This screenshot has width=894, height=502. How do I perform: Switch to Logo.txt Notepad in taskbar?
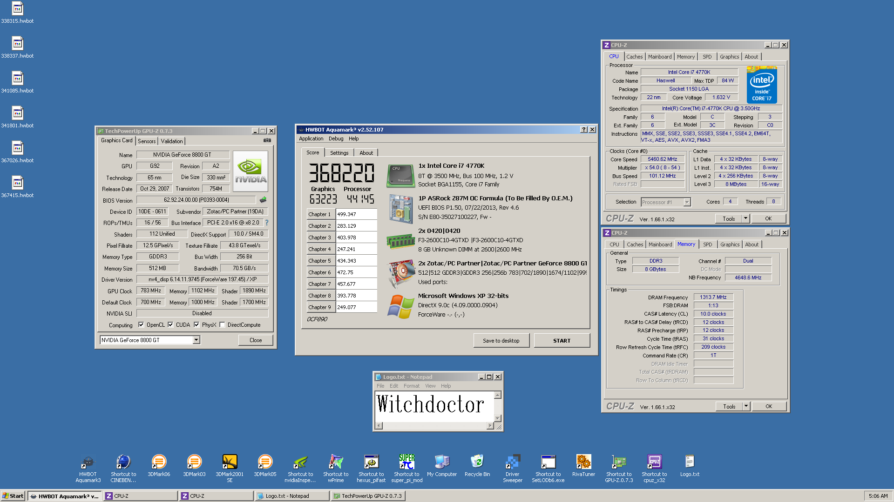tap(292, 495)
